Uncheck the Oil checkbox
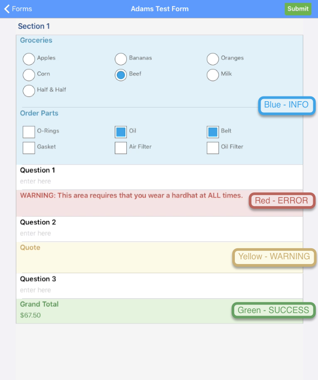This screenshot has width=318, height=380. click(121, 131)
